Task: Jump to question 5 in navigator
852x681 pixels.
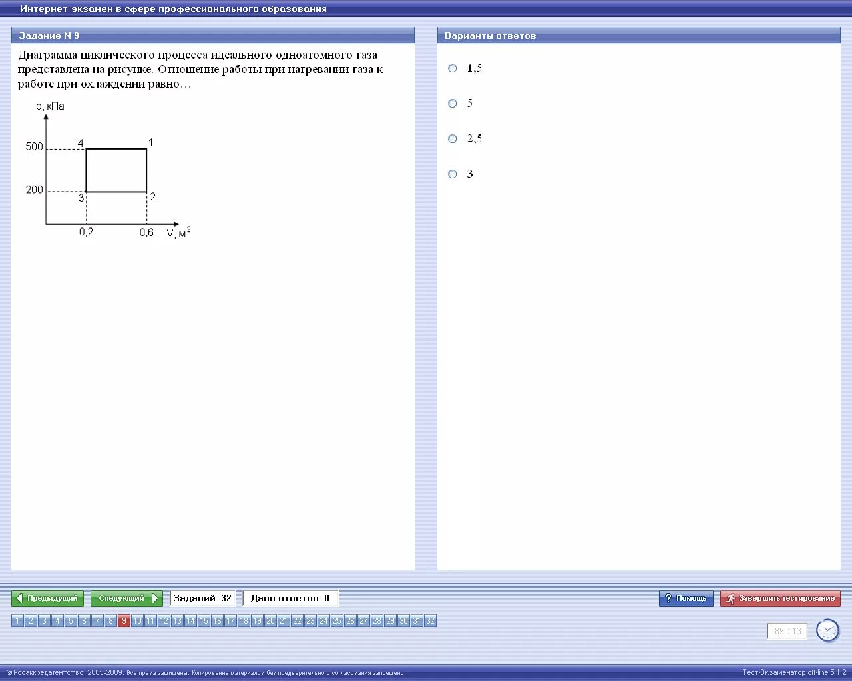Action: click(71, 621)
